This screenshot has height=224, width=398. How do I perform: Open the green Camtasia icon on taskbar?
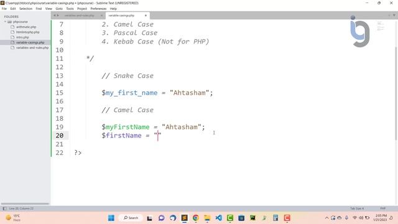[230, 218]
